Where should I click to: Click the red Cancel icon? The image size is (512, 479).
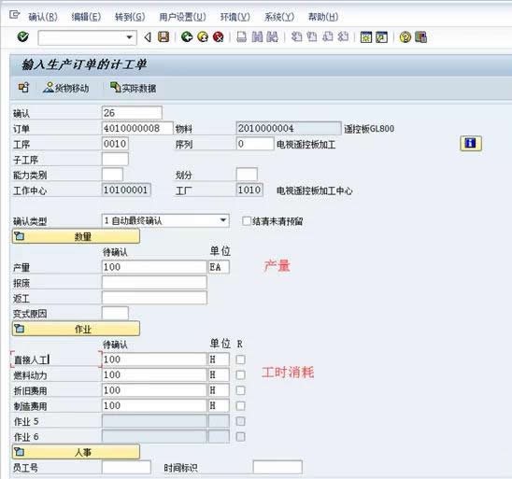(x=218, y=36)
